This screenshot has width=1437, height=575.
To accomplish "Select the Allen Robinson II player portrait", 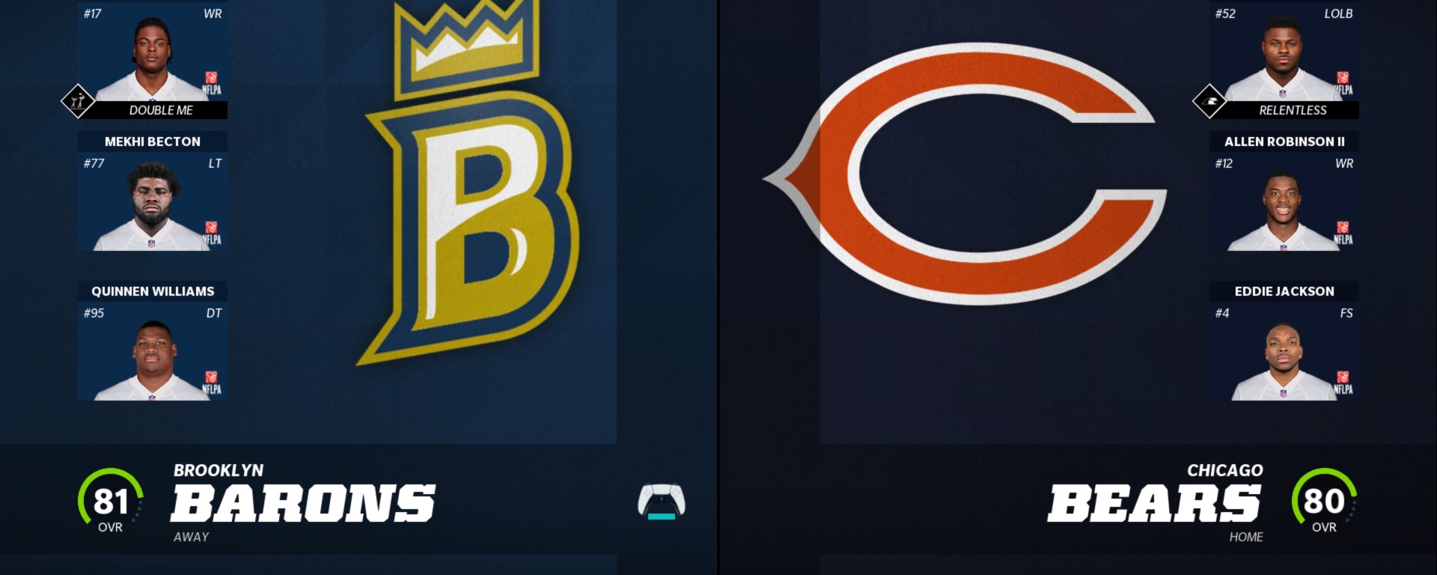I will coord(1284,202).
